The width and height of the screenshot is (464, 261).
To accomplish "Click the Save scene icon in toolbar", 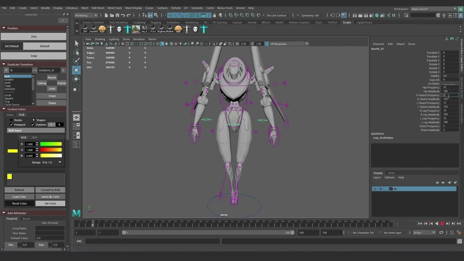I will (x=117, y=15).
